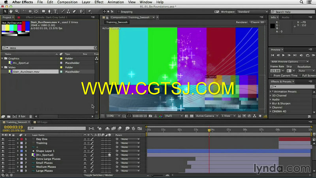316x178 pixels.
Task: Hide the H+_Sport.ai layer
Action: click(3, 155)
